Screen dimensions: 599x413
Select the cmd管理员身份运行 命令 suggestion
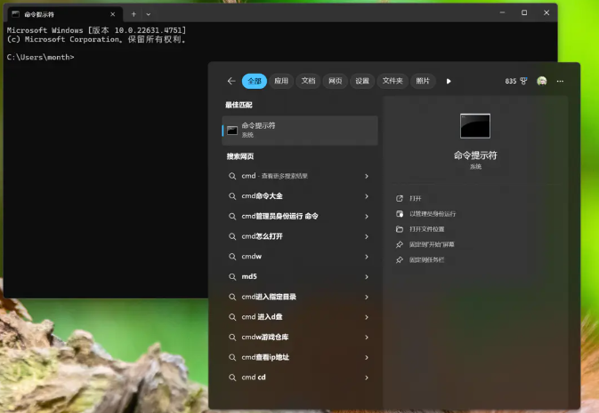tap(300, 216)
